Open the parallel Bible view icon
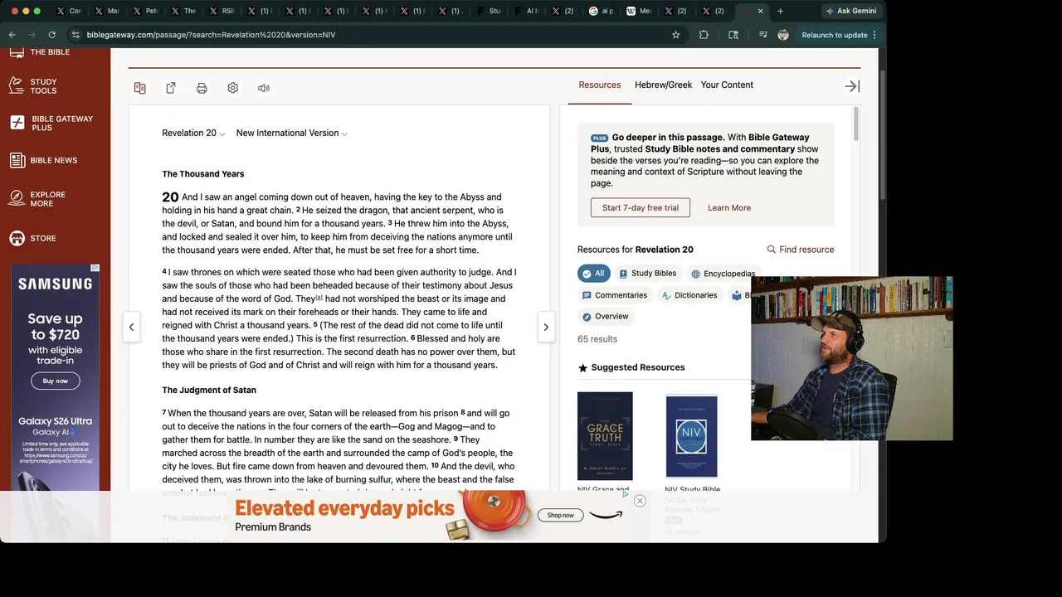 click(x=140, y=88)
